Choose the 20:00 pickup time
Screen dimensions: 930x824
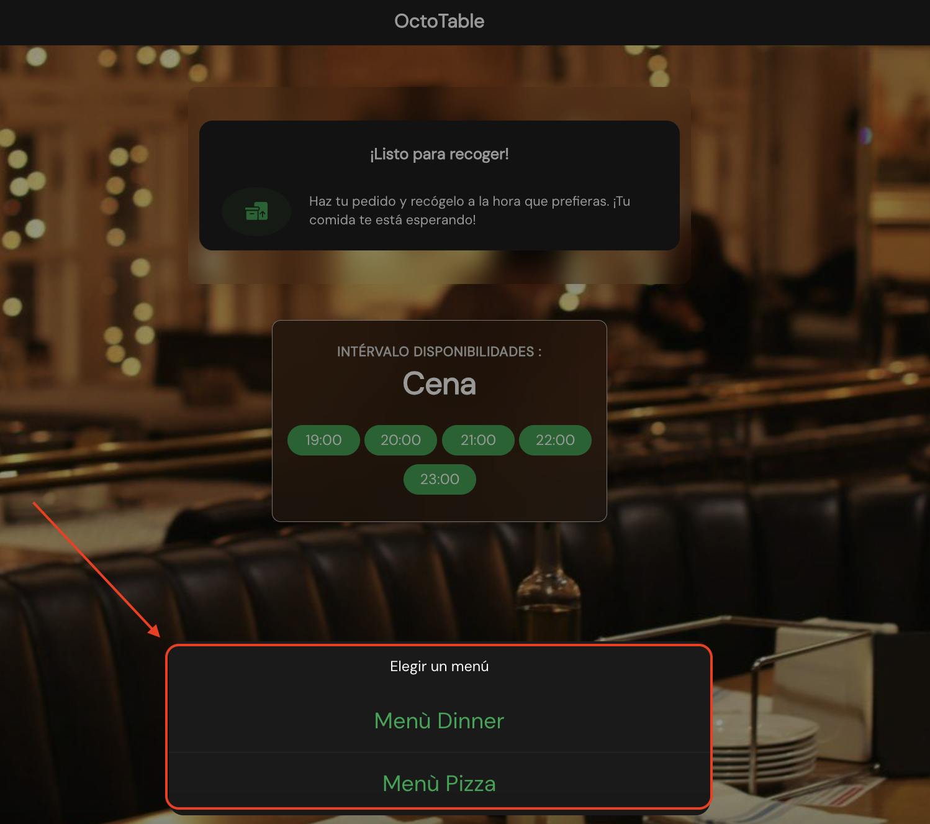(400, 440)
